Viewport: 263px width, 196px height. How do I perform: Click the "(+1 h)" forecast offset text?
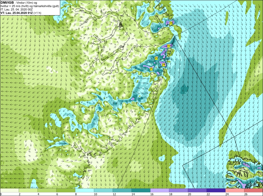click(37, 13)
